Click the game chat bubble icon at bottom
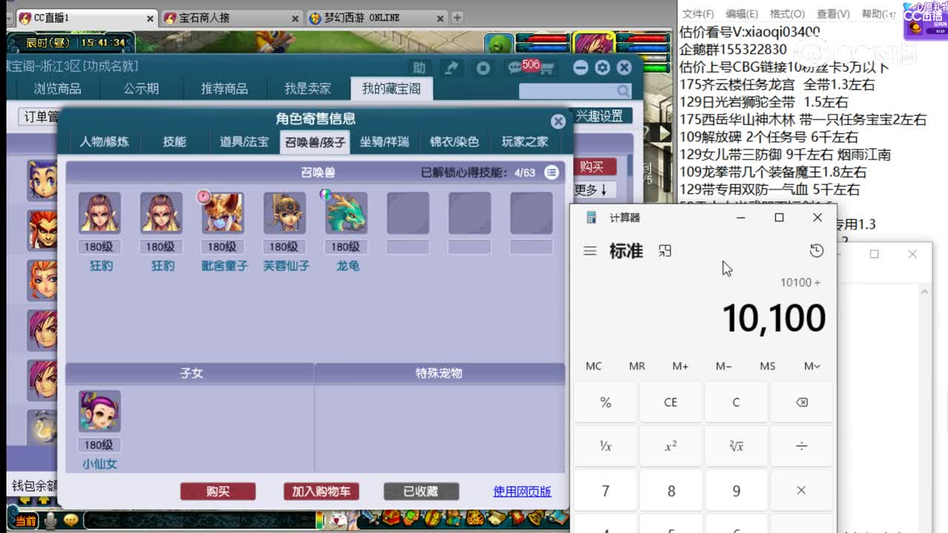The image size is (948, 533). [x=70, y=520]
